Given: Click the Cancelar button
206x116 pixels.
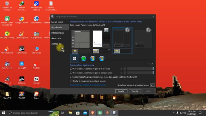Looking at the screenshot, I should 135,91.
